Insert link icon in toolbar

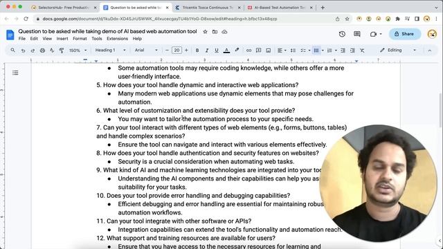coord(248,50)
